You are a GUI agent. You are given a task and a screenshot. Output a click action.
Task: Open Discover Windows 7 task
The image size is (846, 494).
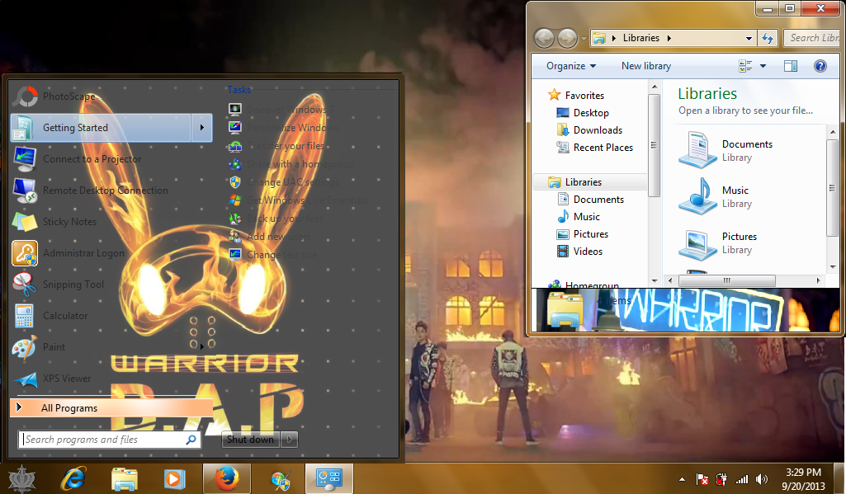[281, 110]
